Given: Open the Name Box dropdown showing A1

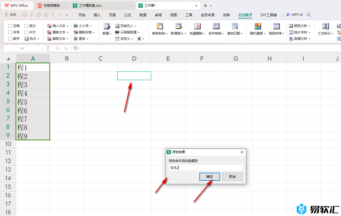Looking at the screenshot, I should tap(44, 48).
